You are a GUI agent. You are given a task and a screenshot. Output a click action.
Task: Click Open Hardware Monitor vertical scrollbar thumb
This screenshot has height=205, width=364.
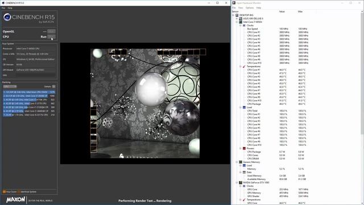pos(362,73)
